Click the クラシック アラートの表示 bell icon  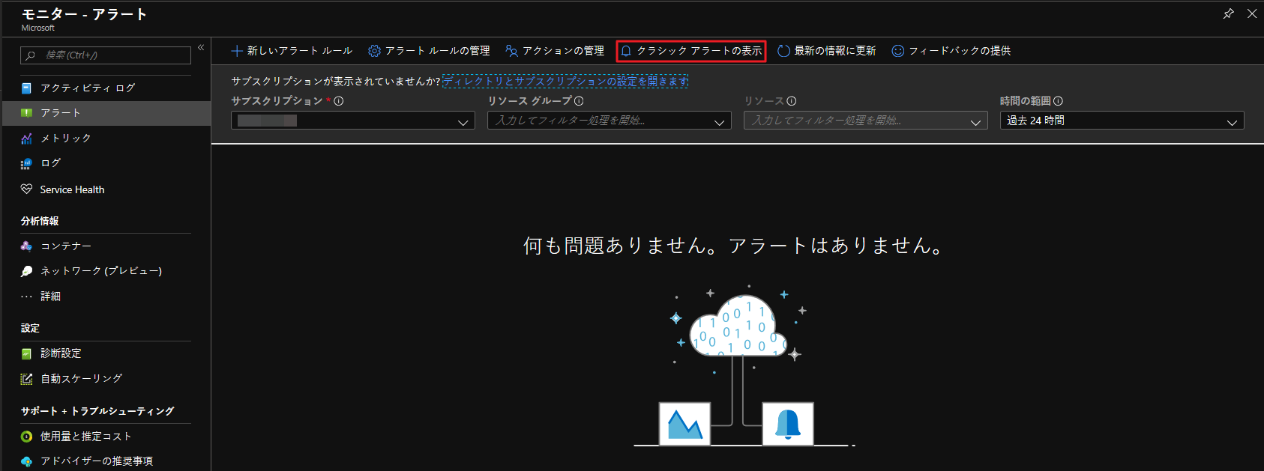[x=626, y=51]
